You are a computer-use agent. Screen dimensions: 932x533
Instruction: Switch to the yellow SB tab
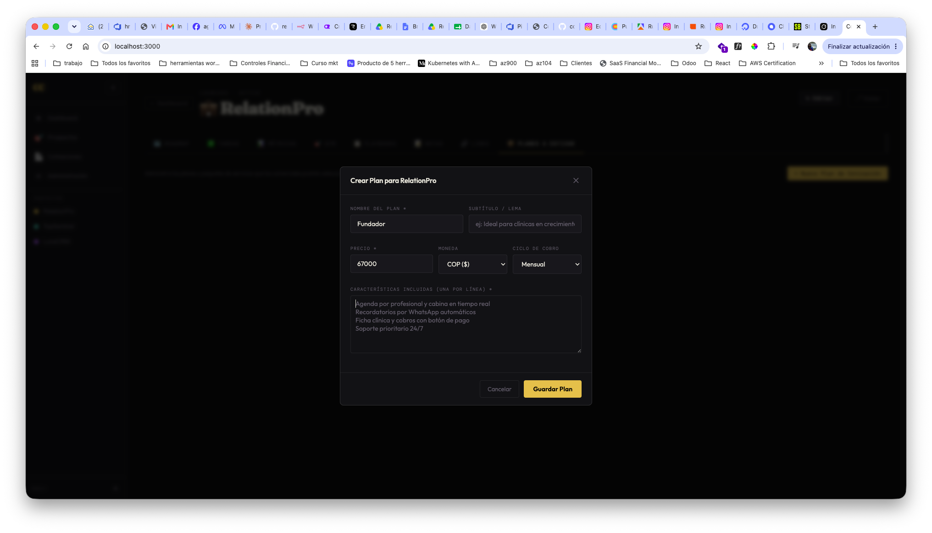tap(802, 27)
